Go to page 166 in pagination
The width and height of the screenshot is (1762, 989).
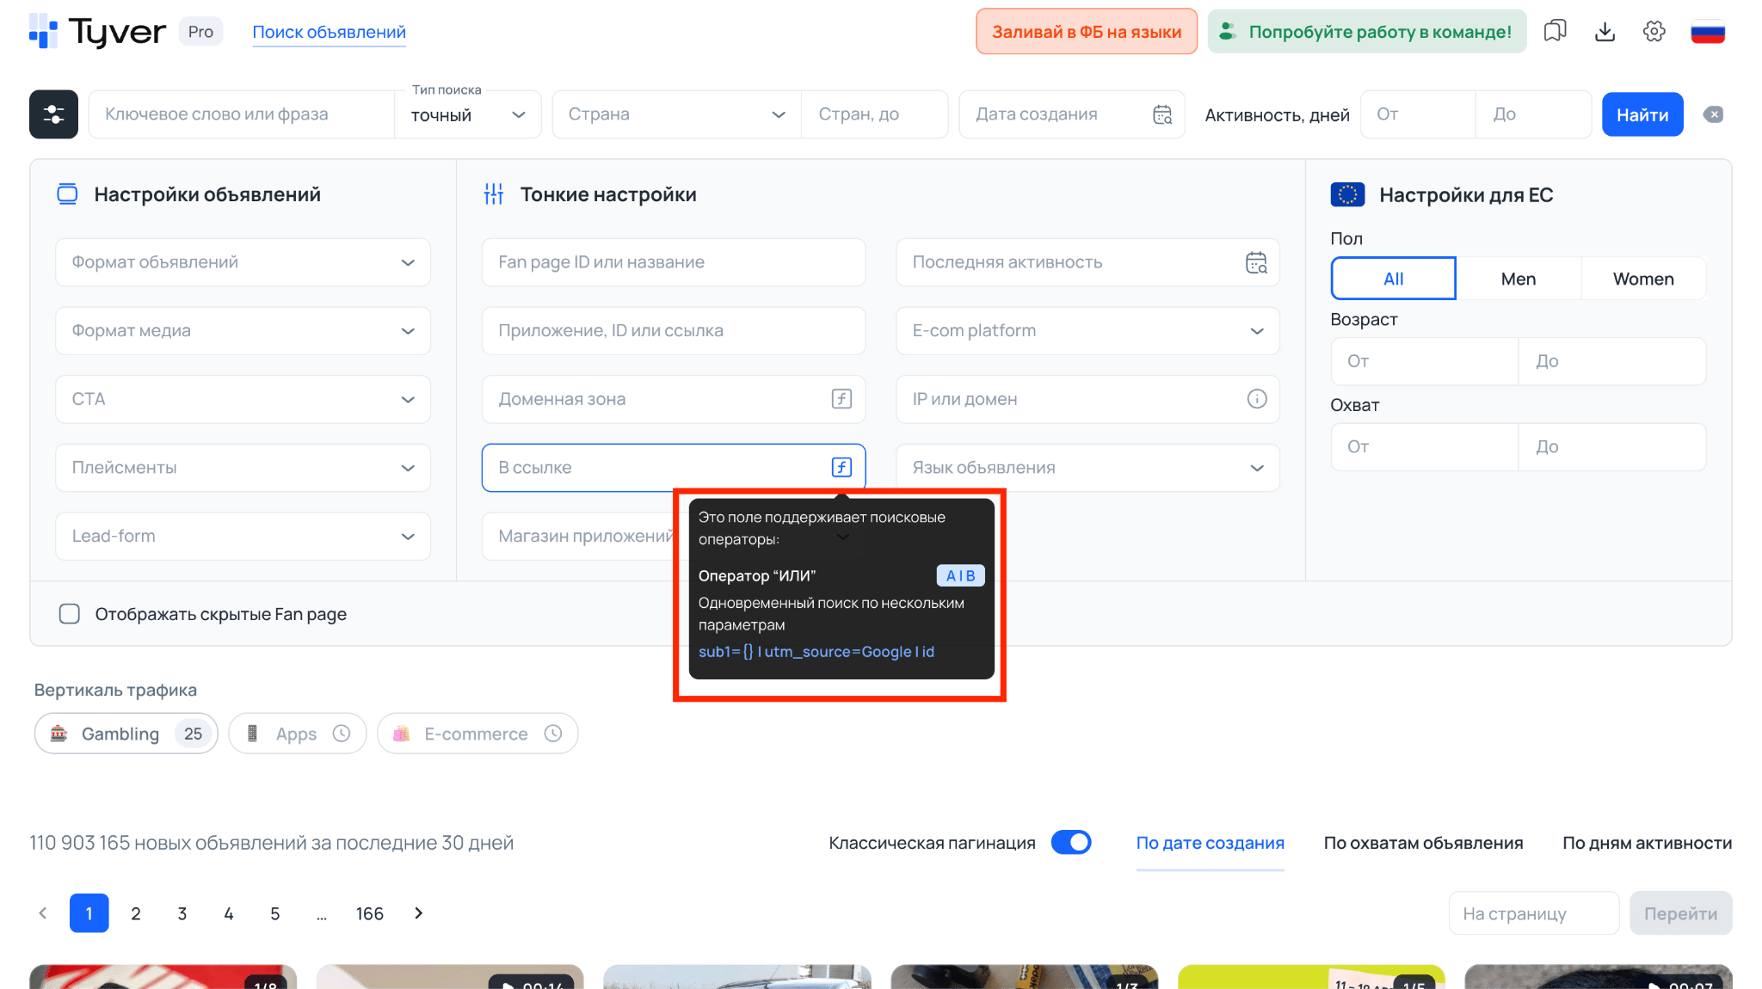370,913
